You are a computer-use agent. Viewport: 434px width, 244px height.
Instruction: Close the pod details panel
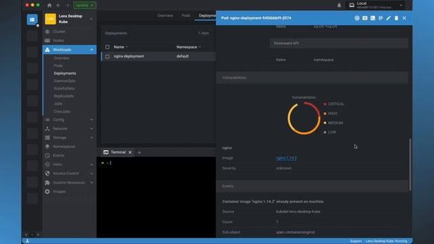click(404, 18)
